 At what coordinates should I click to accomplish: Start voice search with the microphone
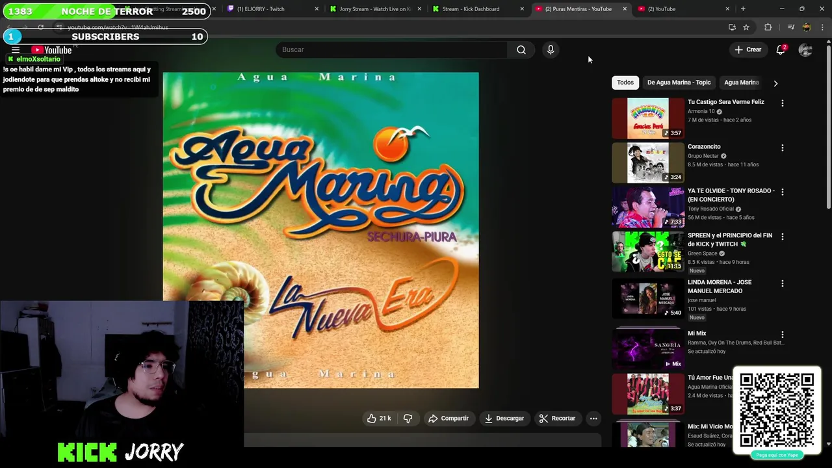(x=551, y=49)
